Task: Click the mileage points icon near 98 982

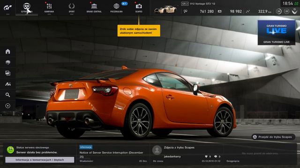Action: (220, 11)
